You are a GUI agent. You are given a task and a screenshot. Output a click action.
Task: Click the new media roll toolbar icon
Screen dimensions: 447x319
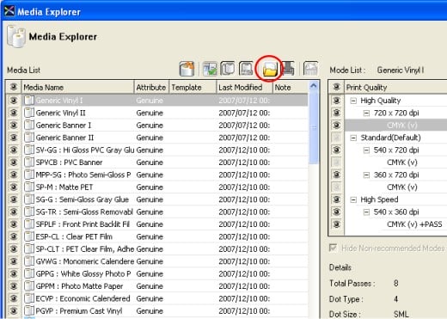(187, 69)
